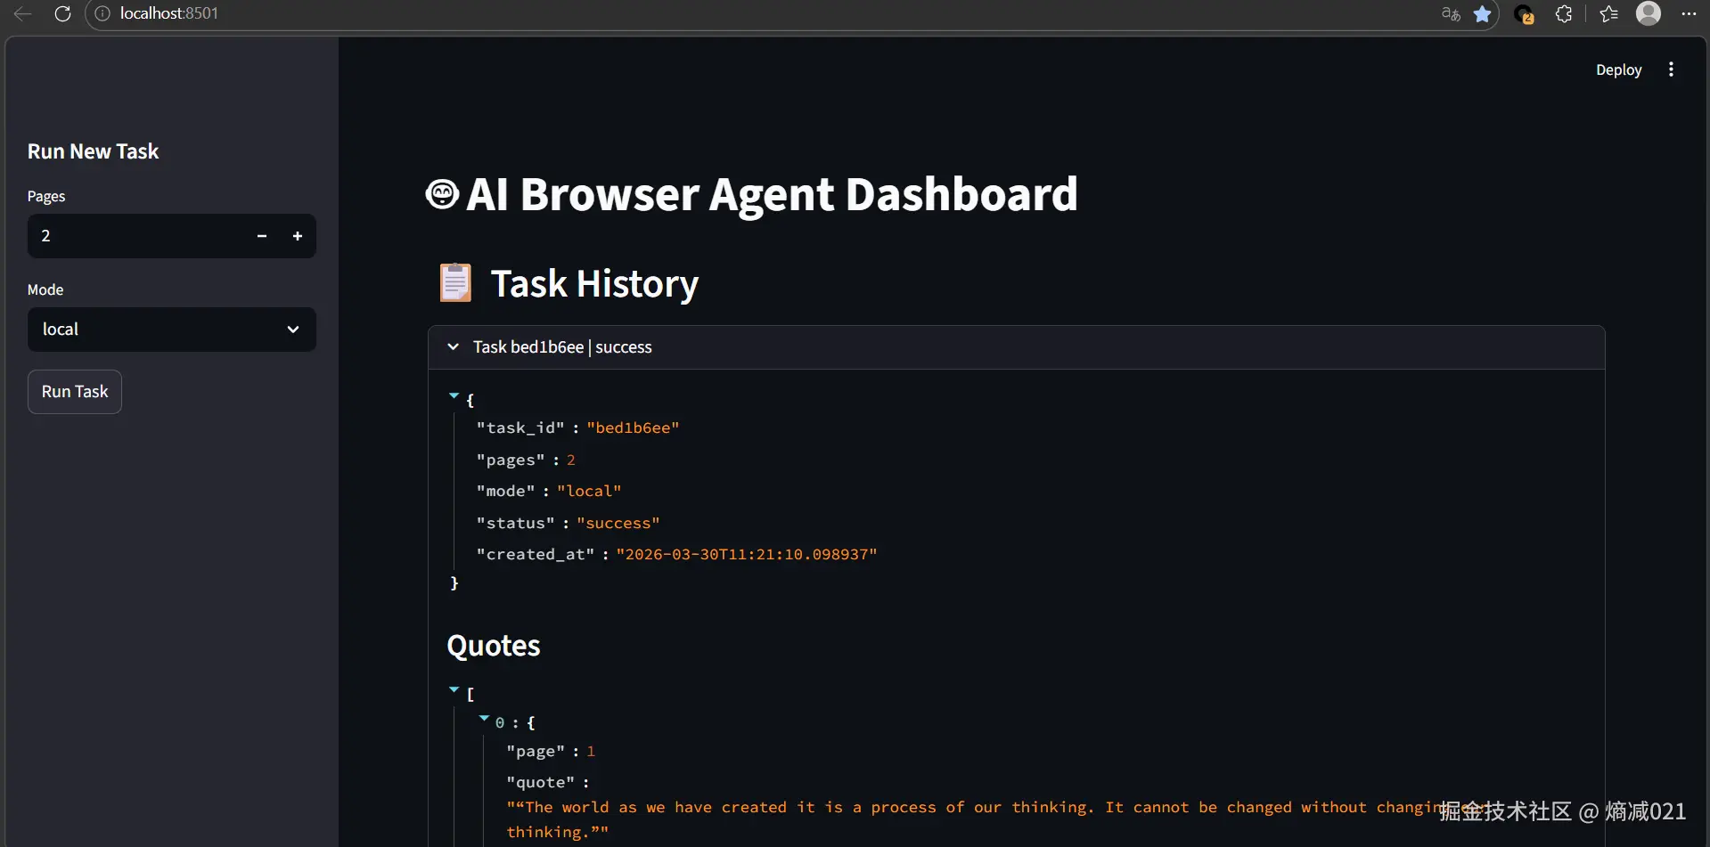Click the created_at timestamp value

(747, 555)
